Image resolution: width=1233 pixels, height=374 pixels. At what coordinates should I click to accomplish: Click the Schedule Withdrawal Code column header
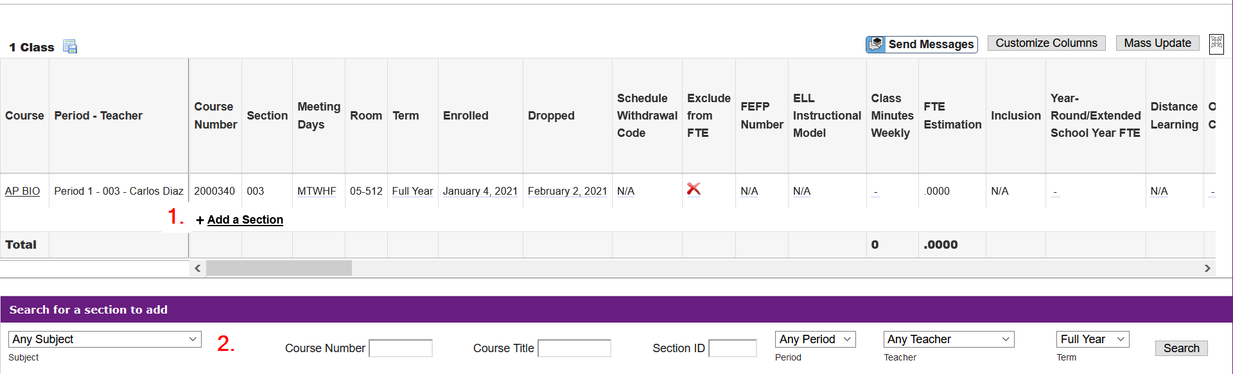click(x=647, y=116)
